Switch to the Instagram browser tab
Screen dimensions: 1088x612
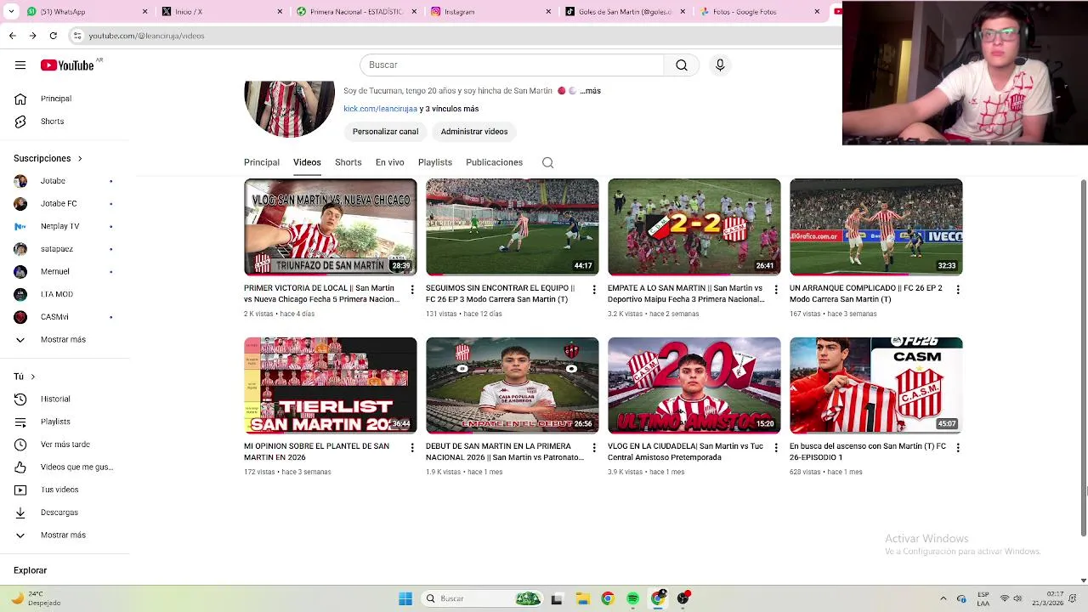coord(491,12)
